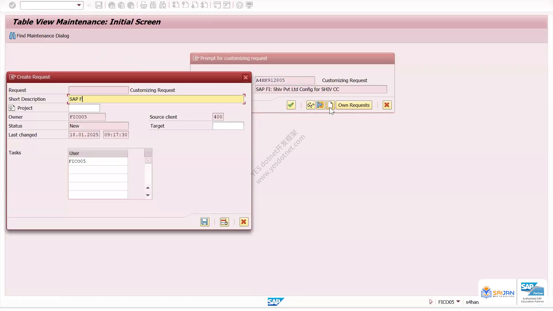Image resolution: width=553 pixels, height=311 pixels.
Task: Click the Enter checkmark in the top toolbar
Action: [12, 5]
